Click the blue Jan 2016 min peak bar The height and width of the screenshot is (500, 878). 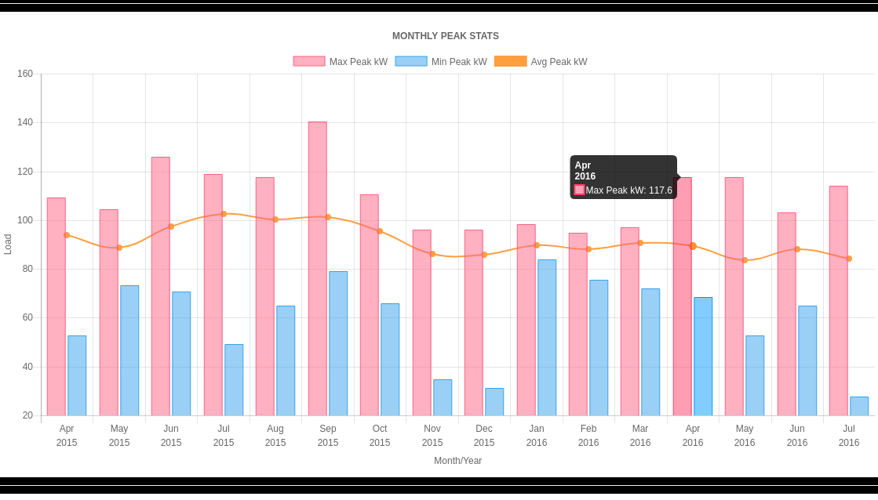click(x=547, y=338)
